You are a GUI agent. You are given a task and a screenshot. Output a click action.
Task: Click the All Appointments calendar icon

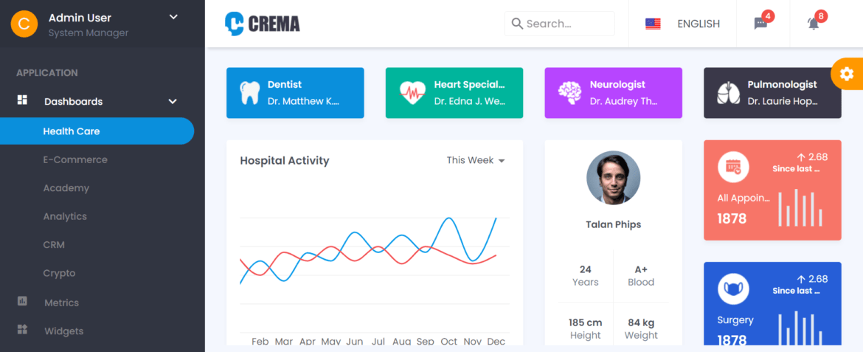tap(733, 167)
